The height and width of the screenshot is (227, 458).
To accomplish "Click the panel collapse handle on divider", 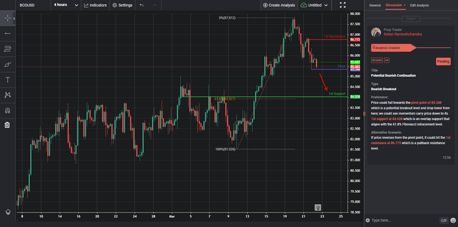I will coord(364,113).
